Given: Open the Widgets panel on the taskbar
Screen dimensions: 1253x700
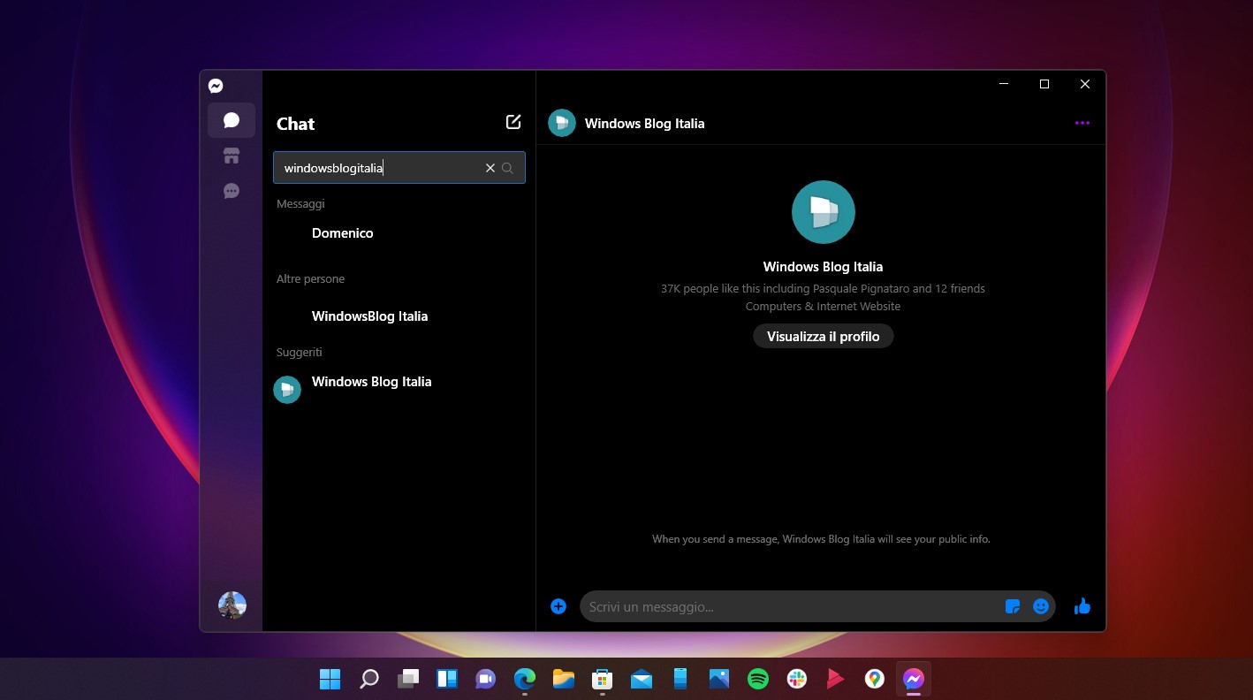Looking at the screenshot, I should [x=447, y=679].
